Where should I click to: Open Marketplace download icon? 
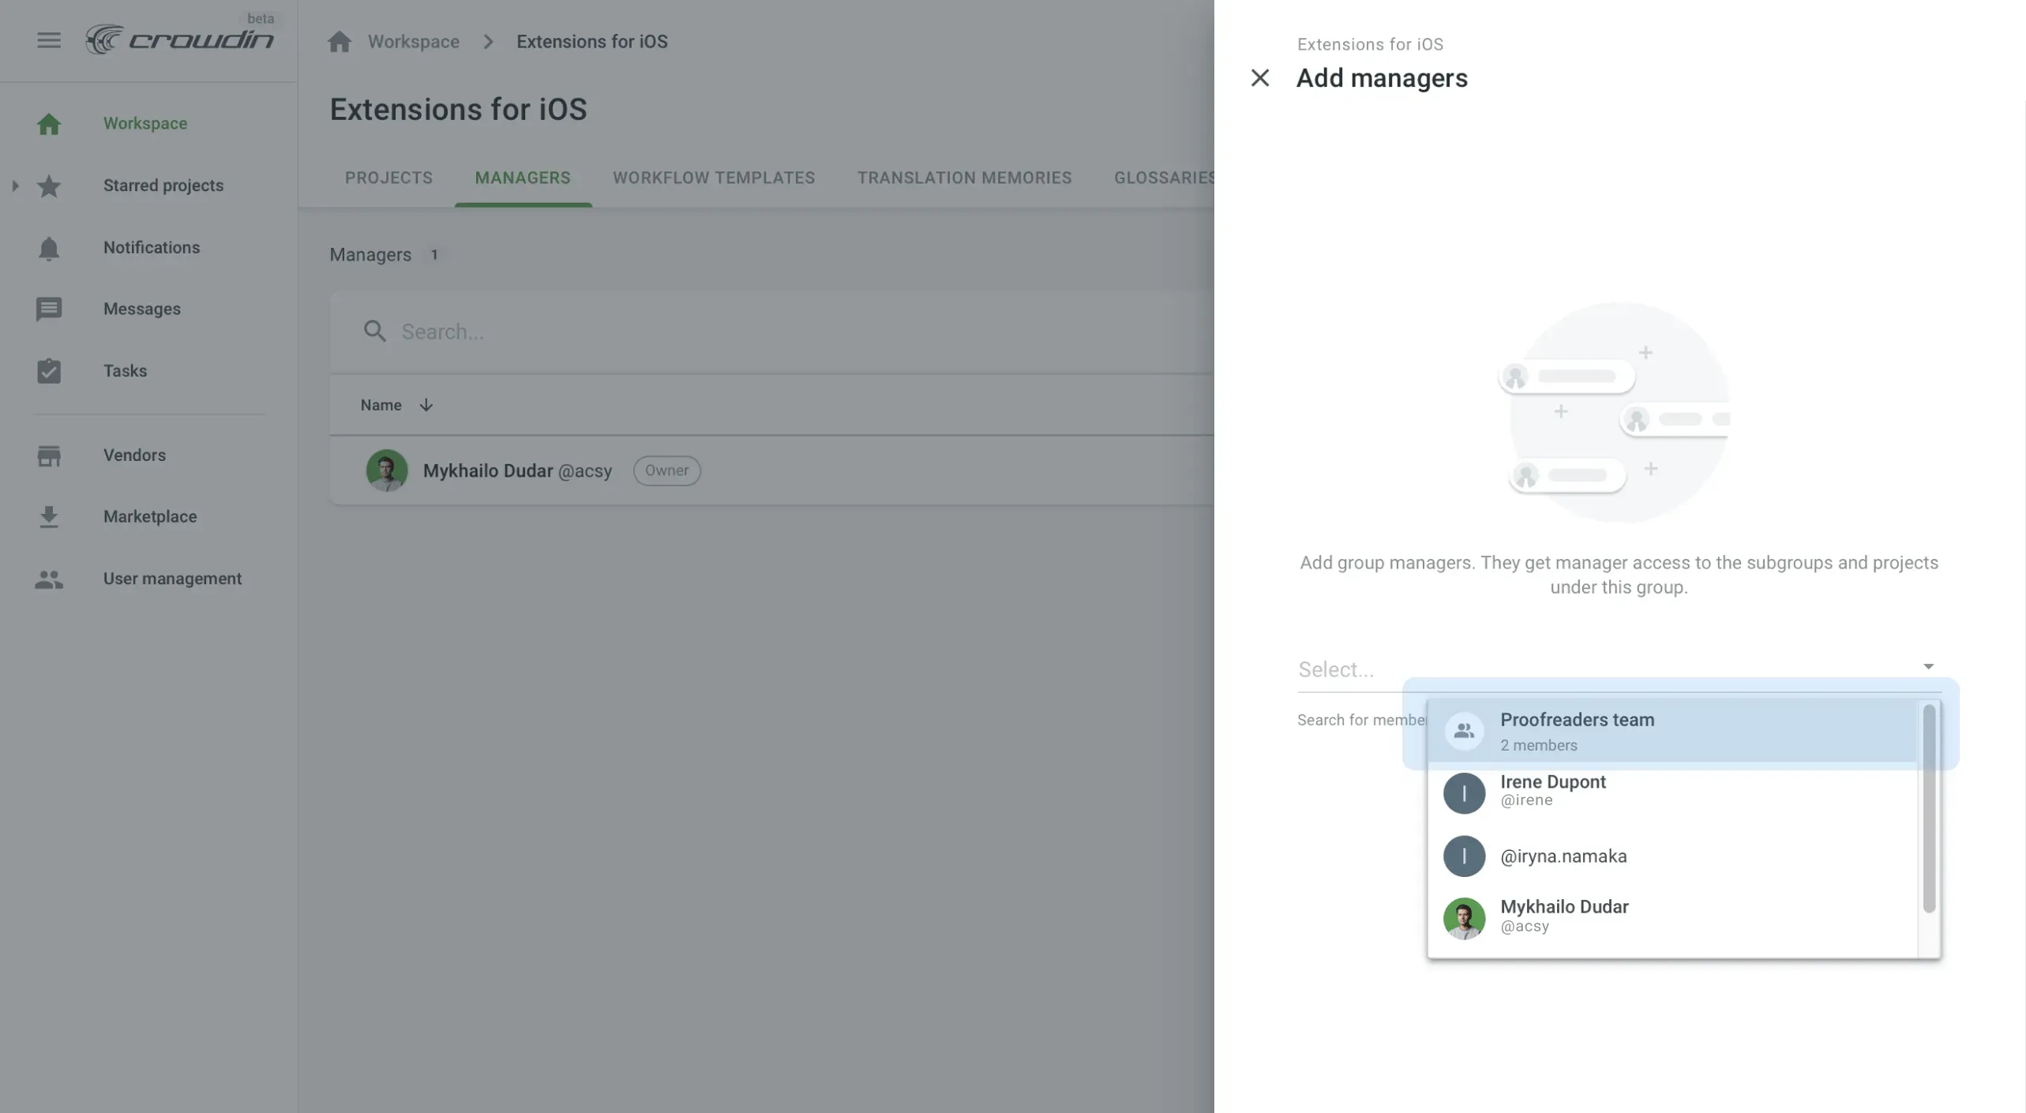[x=48, y=517]
